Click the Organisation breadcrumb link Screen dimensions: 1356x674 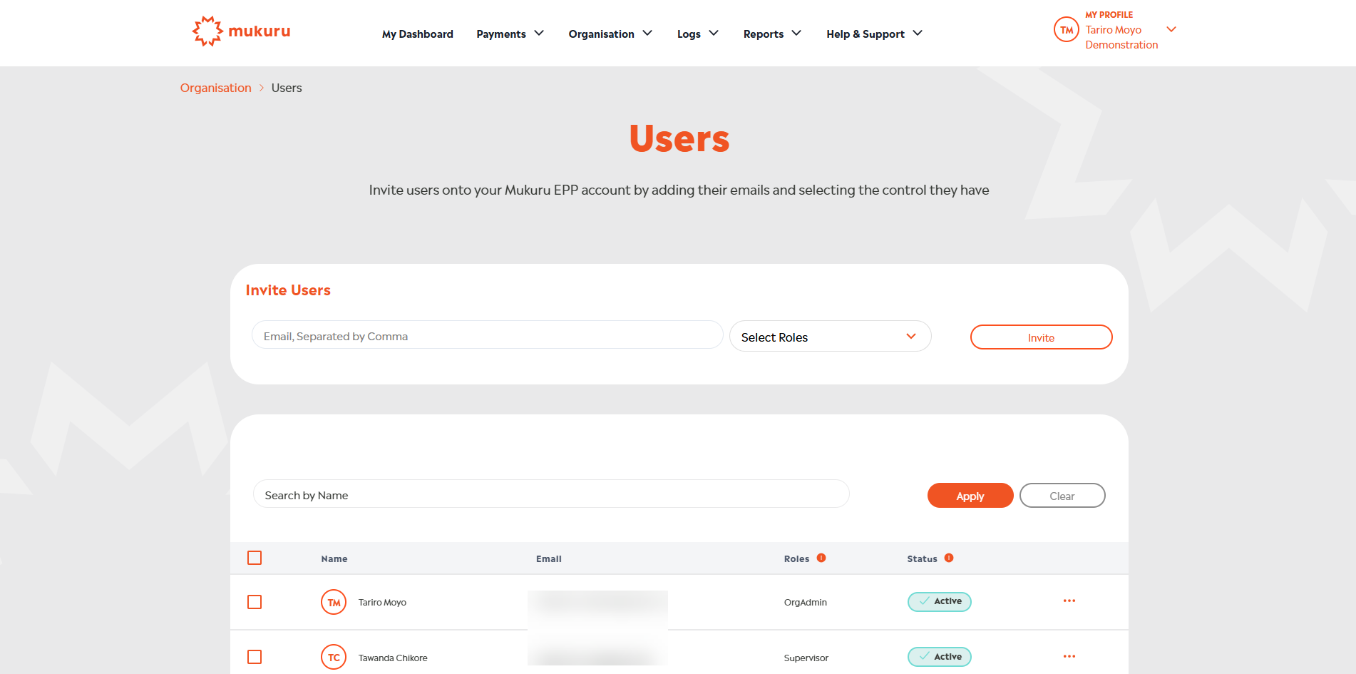215,88
